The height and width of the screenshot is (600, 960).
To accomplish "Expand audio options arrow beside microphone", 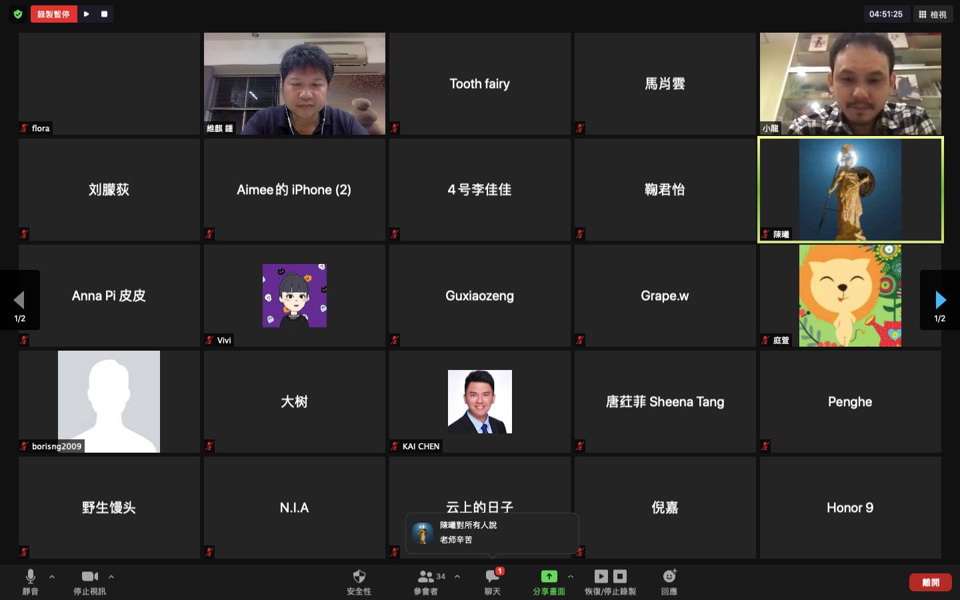I will [52, 577].
